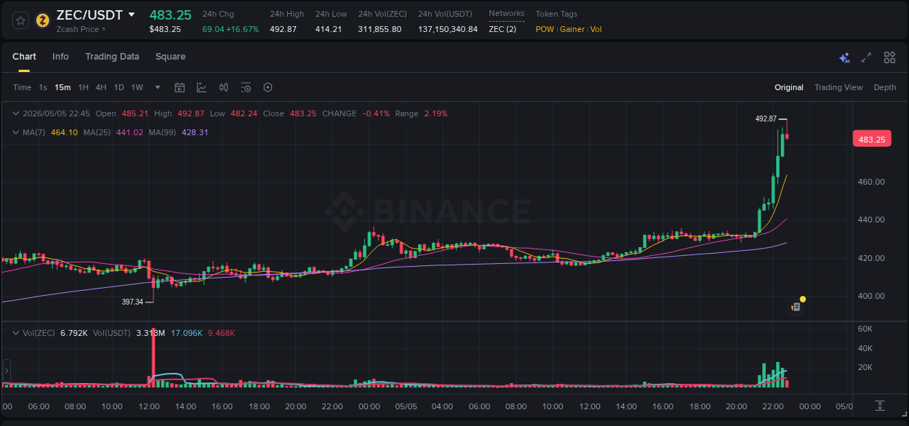909x426 pixels.
Task: Add ZEC/USDT to favorites with star icon
Action: coord(21,20)
